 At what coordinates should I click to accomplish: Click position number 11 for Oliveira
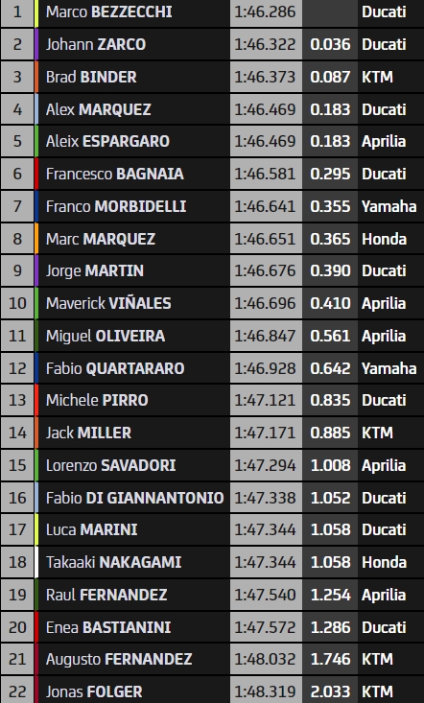(x=17, y=336)
